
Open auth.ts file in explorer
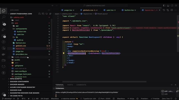coord(20,40)
